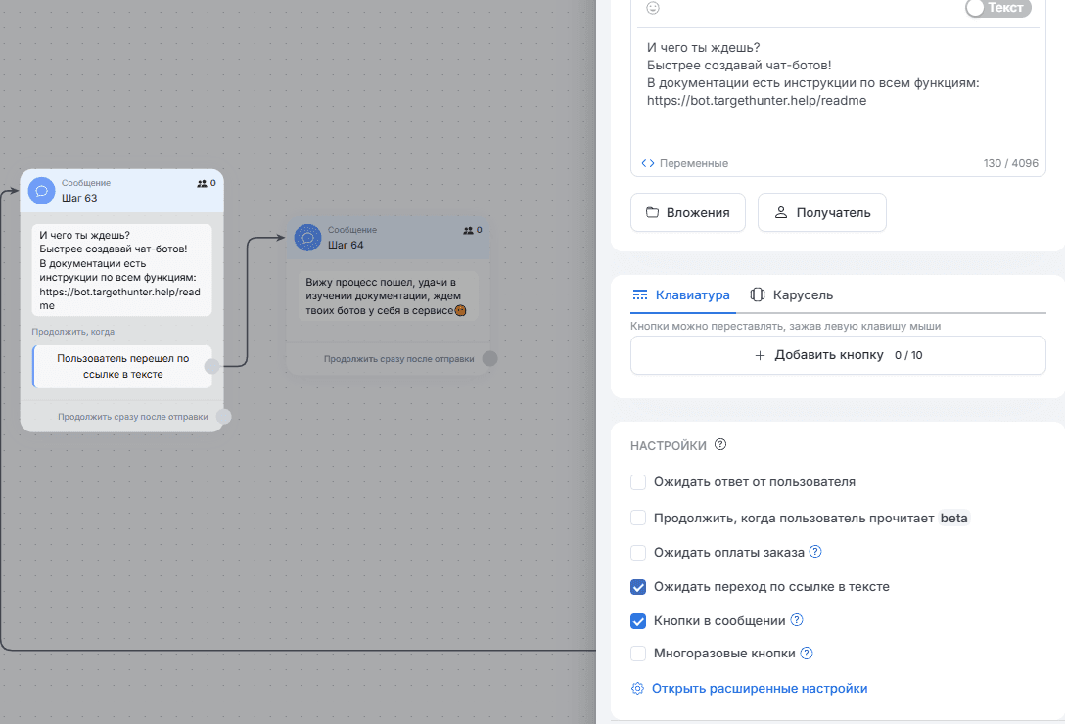Click the users count icon on Шаг 63
The image size is (1065, 724).
tap(202, 183)
